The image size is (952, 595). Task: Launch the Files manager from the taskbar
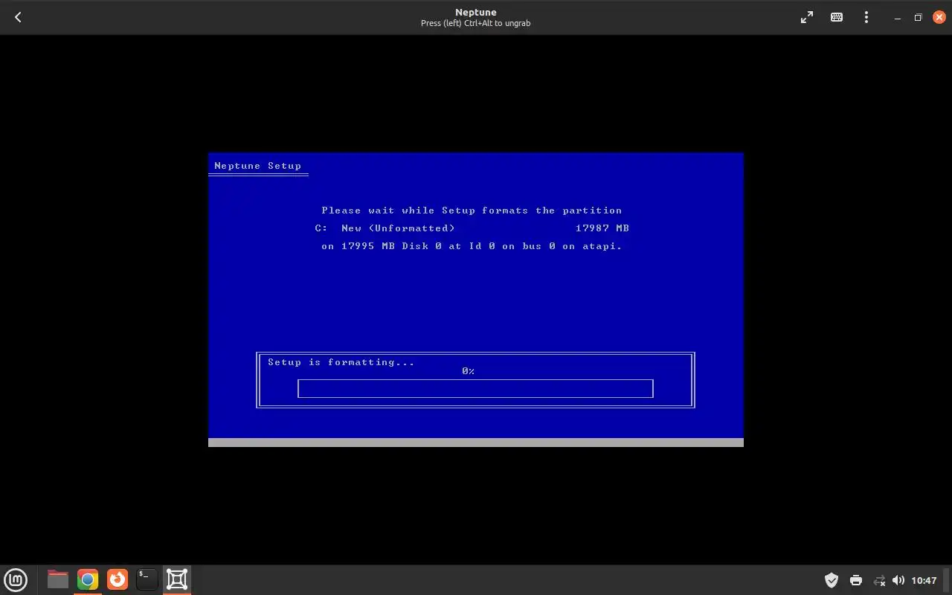[x=58, y=579]
